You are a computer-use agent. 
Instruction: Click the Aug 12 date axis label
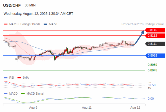(x=135, y=108)
